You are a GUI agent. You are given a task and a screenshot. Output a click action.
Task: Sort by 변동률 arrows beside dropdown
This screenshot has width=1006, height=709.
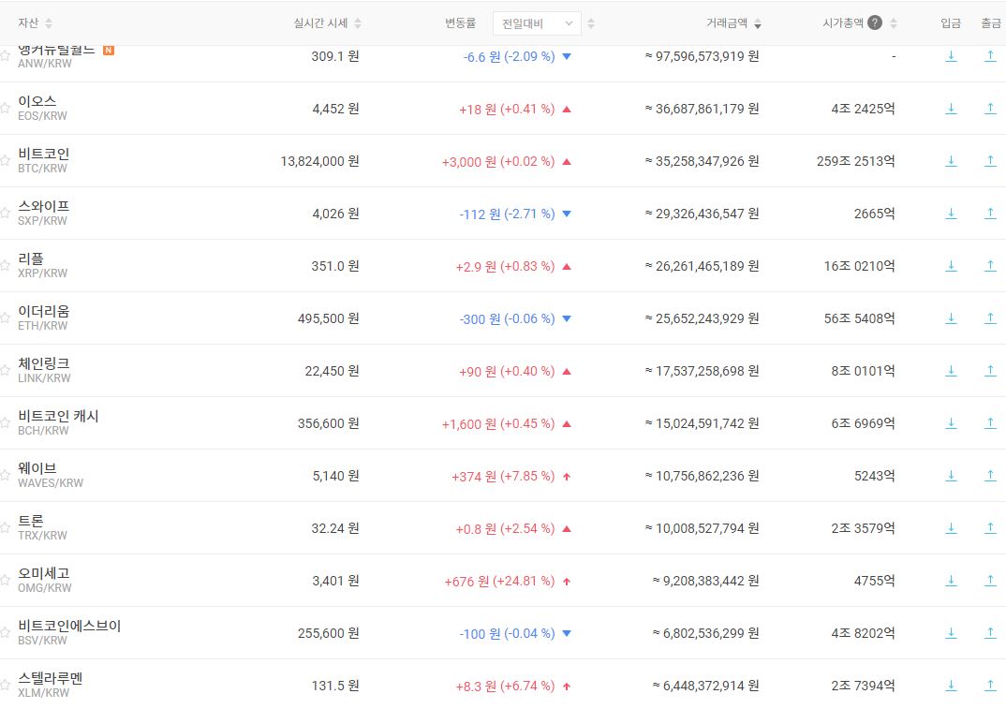click(x=591, y=23)
